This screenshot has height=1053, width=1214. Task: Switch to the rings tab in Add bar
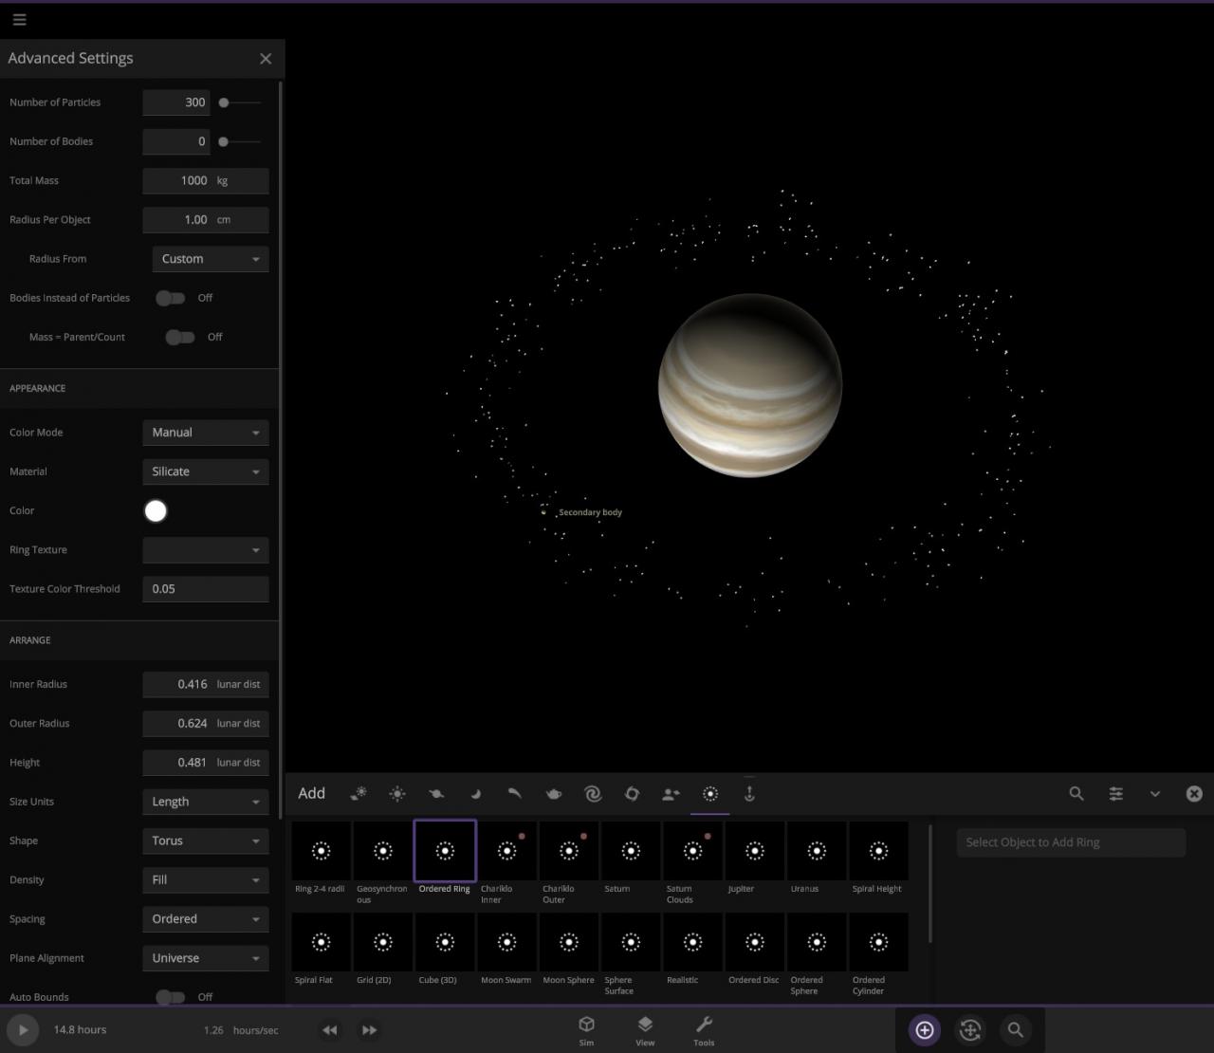(x=710, y=794)
